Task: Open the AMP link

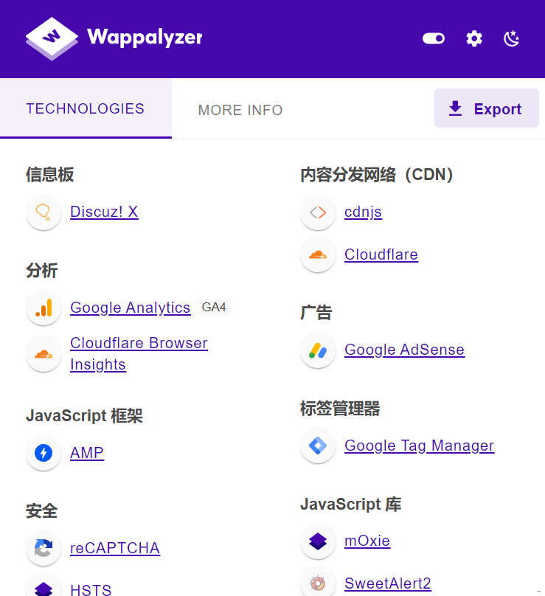Action: point(87,453)
